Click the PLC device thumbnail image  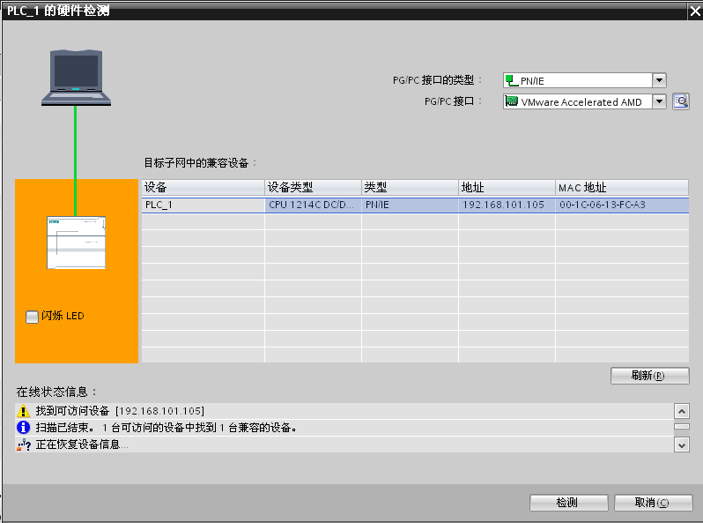pos(77,243)
